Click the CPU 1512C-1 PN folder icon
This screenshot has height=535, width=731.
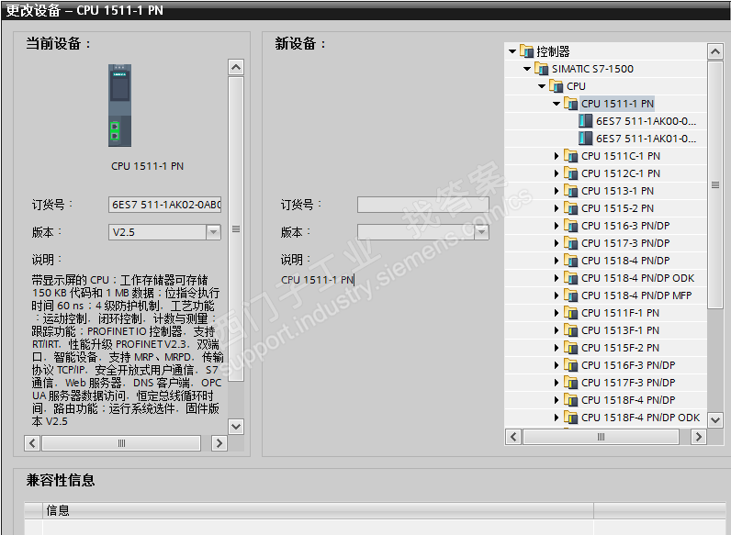[x=571, y=173]
